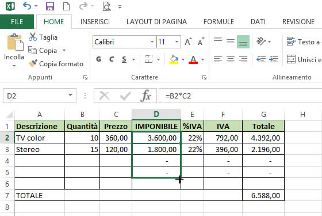Apply yellow fill color bucket

click(x=174, y=59)
